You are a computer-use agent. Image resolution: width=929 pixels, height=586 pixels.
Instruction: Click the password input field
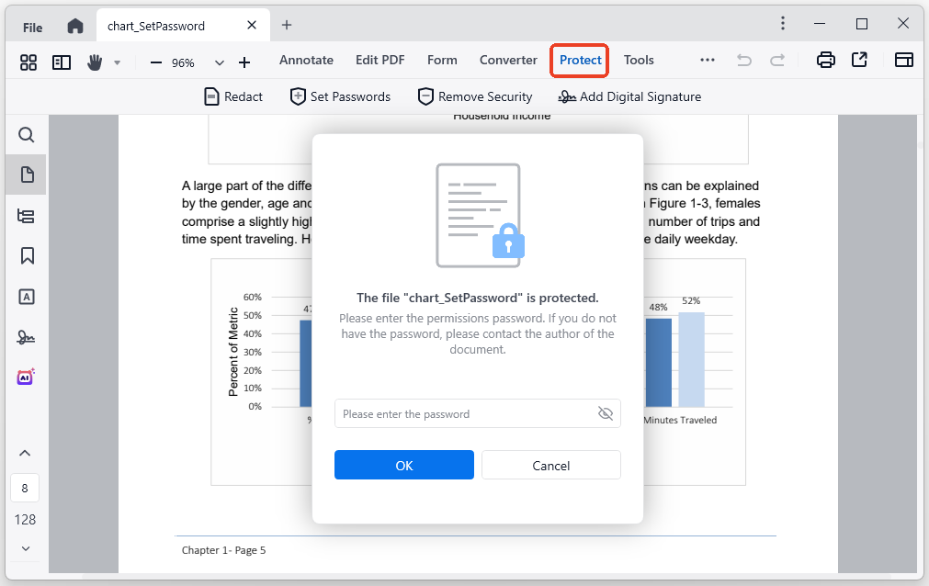[464, 413]
